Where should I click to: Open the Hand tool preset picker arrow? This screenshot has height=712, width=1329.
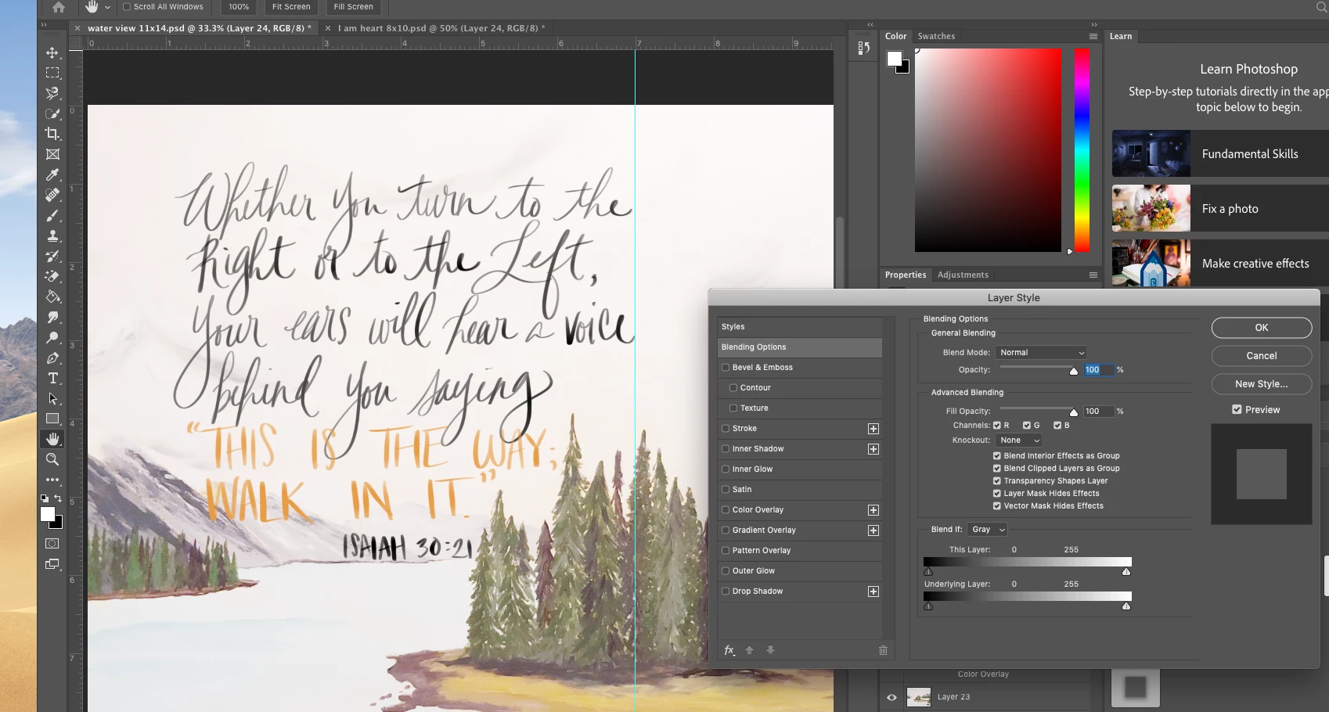(107, 7)
